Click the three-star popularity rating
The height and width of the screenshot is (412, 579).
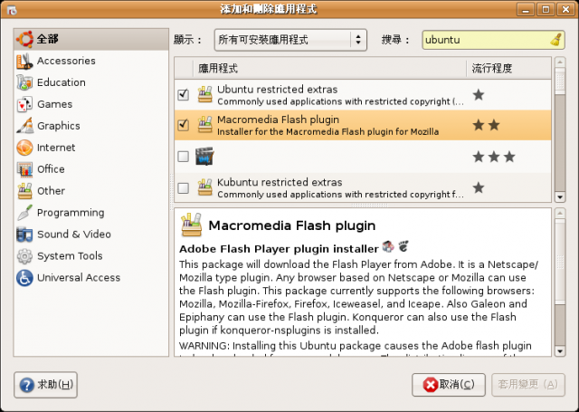click(x=494, y=157)
